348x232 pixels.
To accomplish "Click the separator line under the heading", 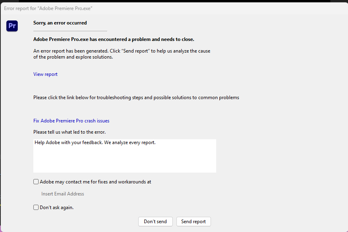I will coord(70,31).
